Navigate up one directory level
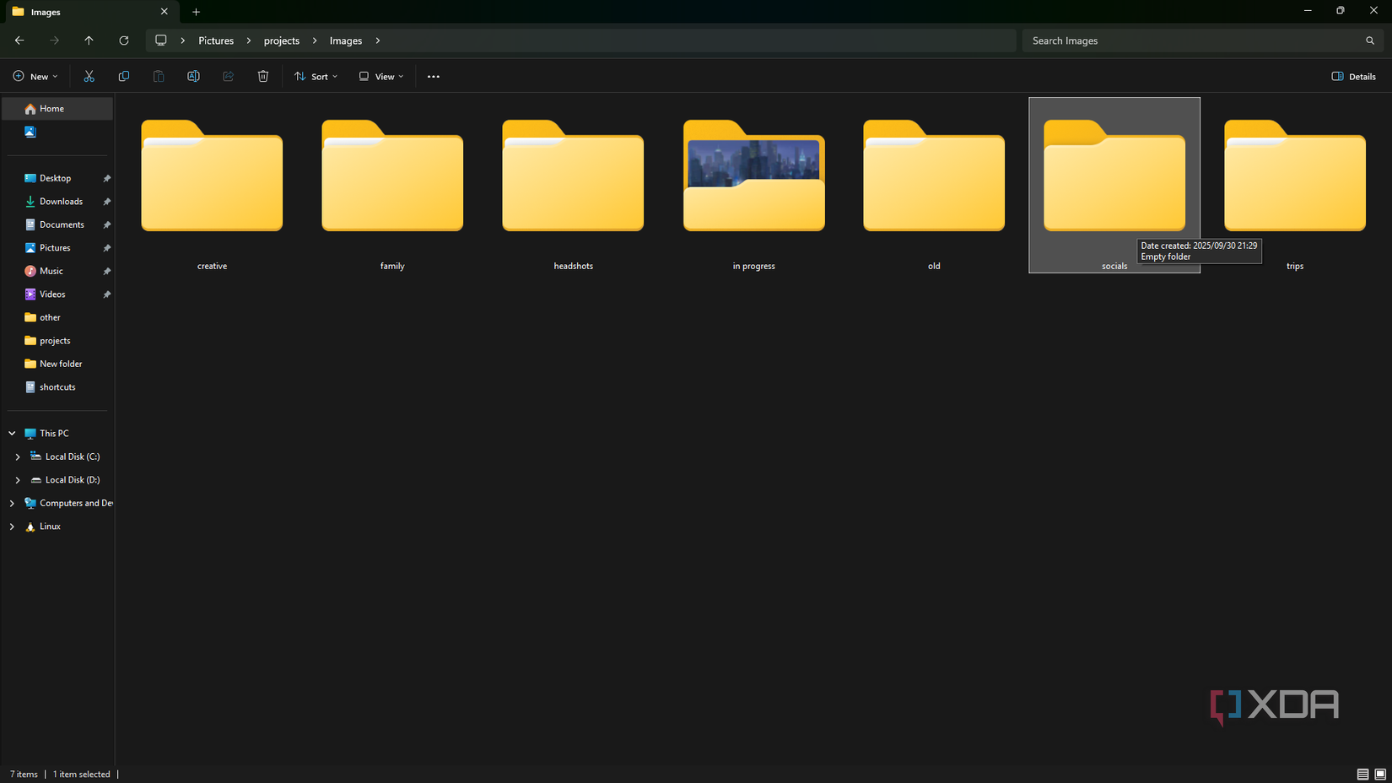 point(89,40)
